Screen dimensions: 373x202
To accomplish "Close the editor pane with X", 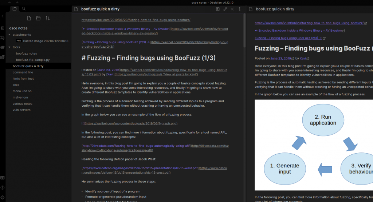I will tap(232, 9).
